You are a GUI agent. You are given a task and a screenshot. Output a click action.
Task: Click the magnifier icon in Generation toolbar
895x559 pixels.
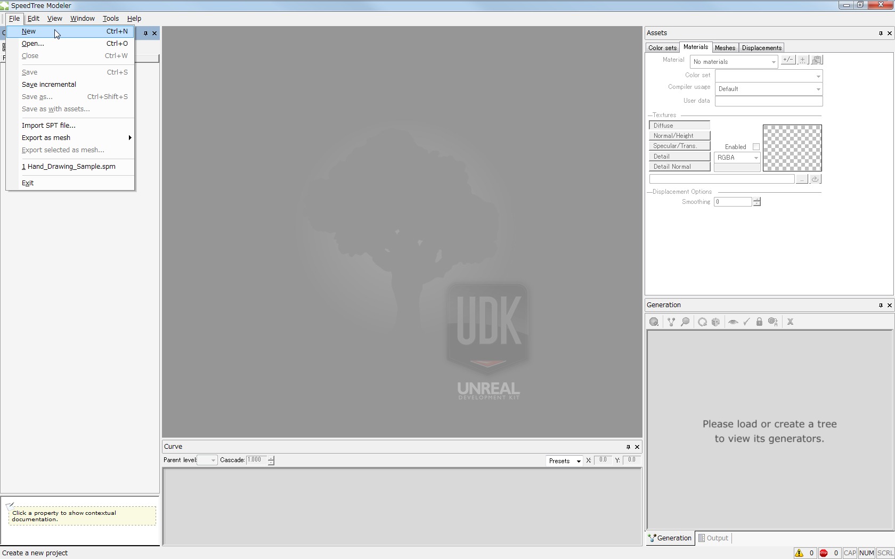pyautogui.click(x=686, y=322)
